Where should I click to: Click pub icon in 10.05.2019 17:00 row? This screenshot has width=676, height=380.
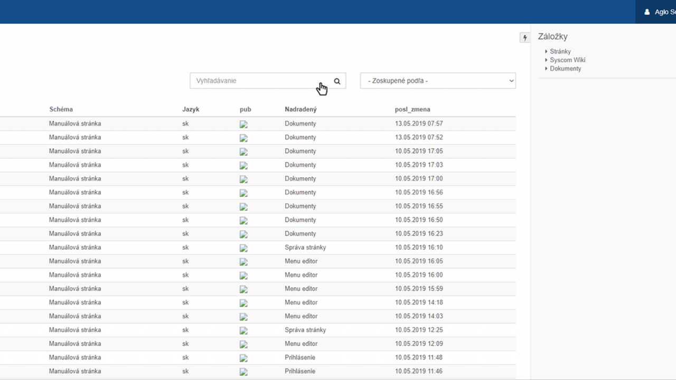[x=243, y=179]
